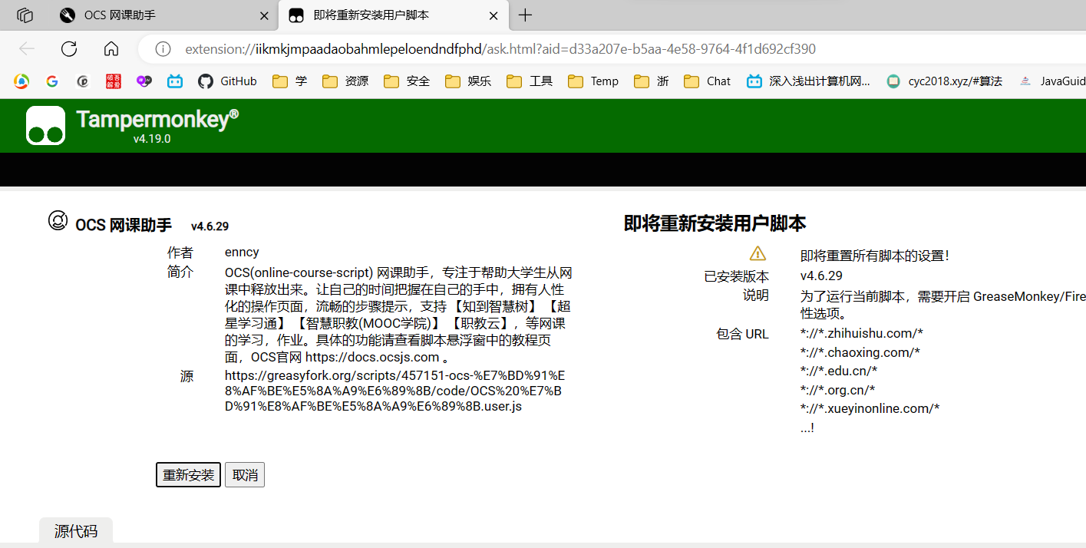Click the *://*.zhihuishu.com/* include URL

(x=861, y=333)
